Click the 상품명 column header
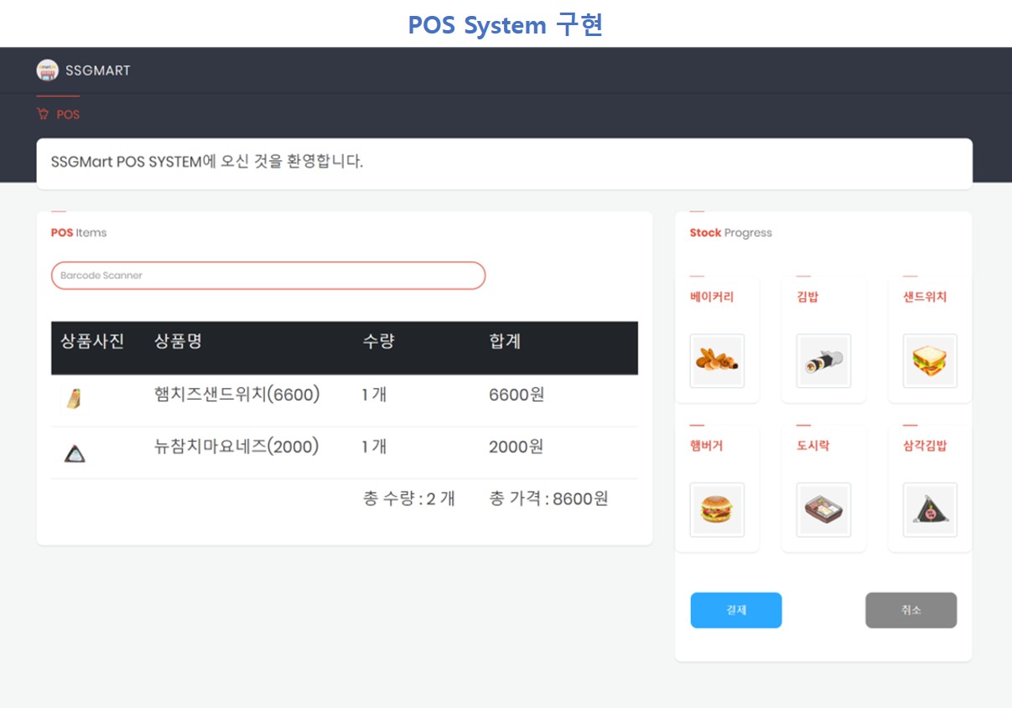Screen dimensions: 1012x708 point(178,341)
